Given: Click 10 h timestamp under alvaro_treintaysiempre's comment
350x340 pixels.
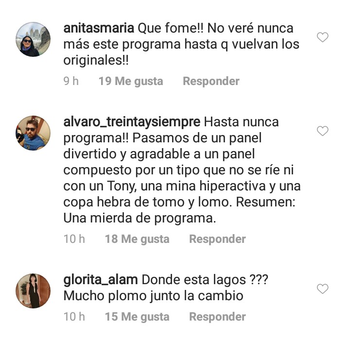Looking at the screenshot, I should pyautogui.click(x=74, y=239).
